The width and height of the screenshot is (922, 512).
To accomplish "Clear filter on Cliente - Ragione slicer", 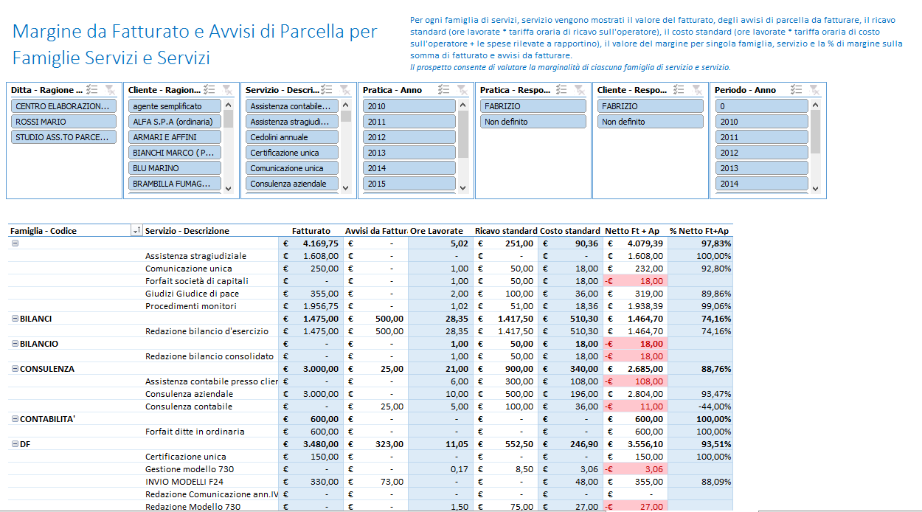I will [227, 89].
